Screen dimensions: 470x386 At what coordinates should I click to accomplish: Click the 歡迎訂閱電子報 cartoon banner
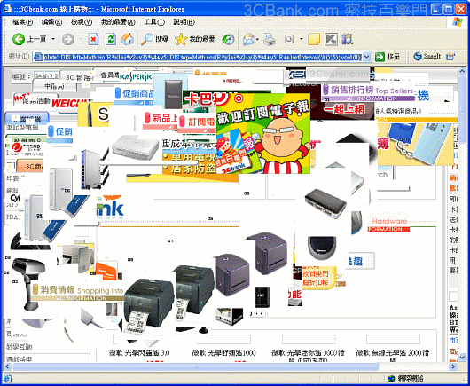(x=263, y=134)
